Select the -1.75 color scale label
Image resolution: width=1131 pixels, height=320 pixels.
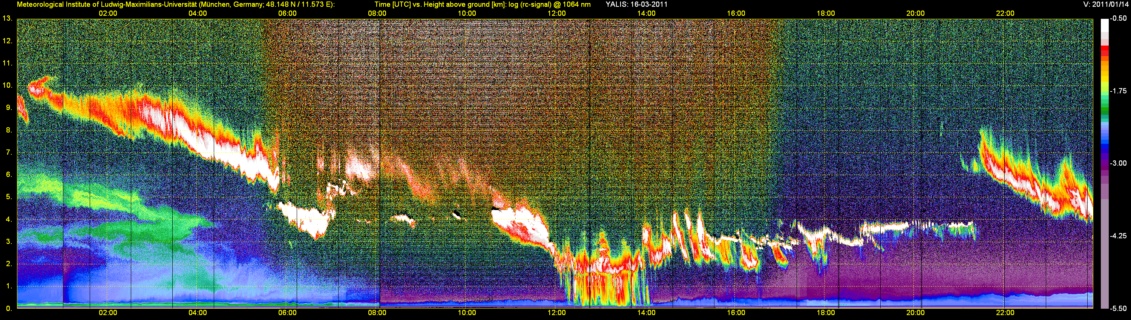1118,91
